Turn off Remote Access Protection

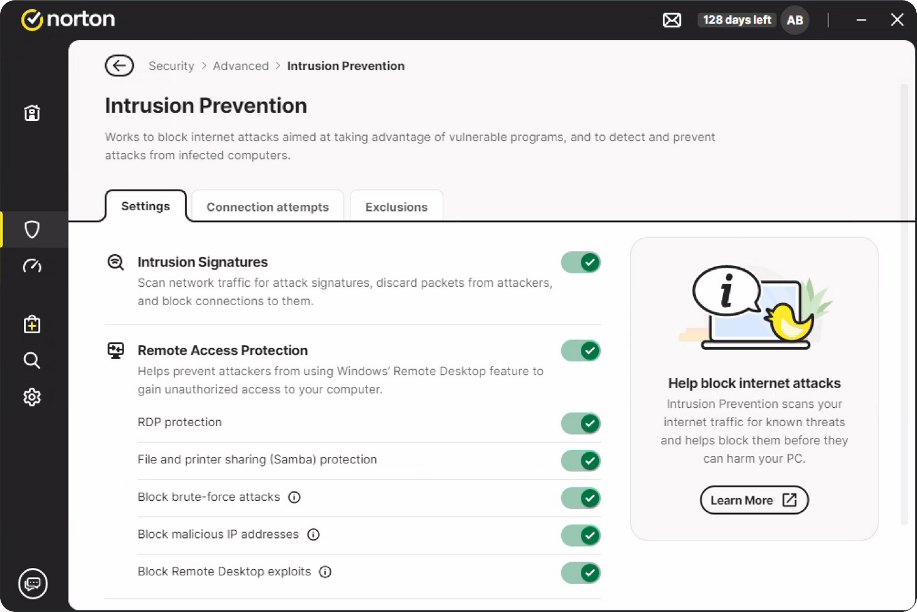click(x=581, y=351)
